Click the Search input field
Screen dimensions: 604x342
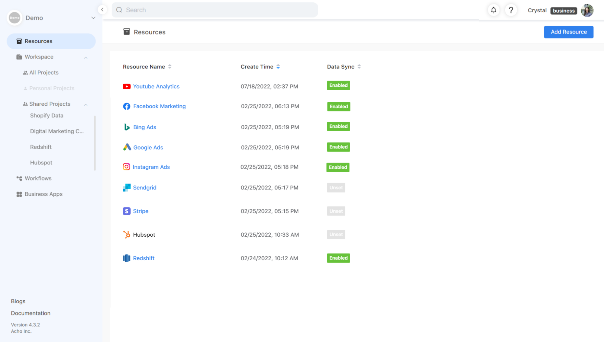[215, 10]
